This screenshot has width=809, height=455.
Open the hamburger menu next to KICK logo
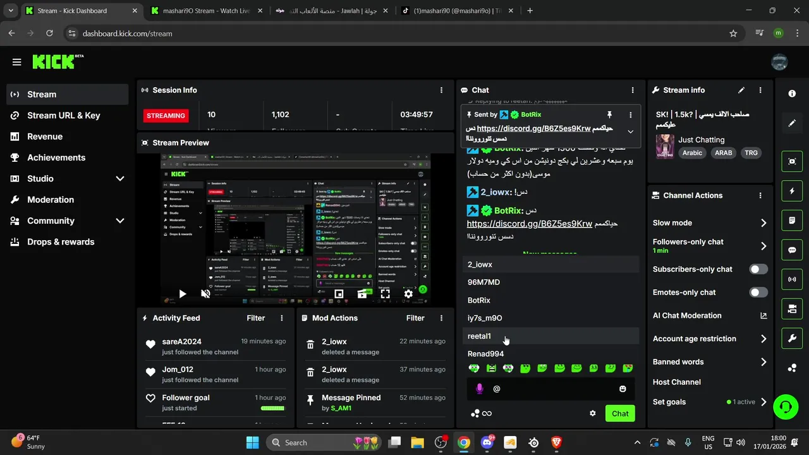point(16,62)
